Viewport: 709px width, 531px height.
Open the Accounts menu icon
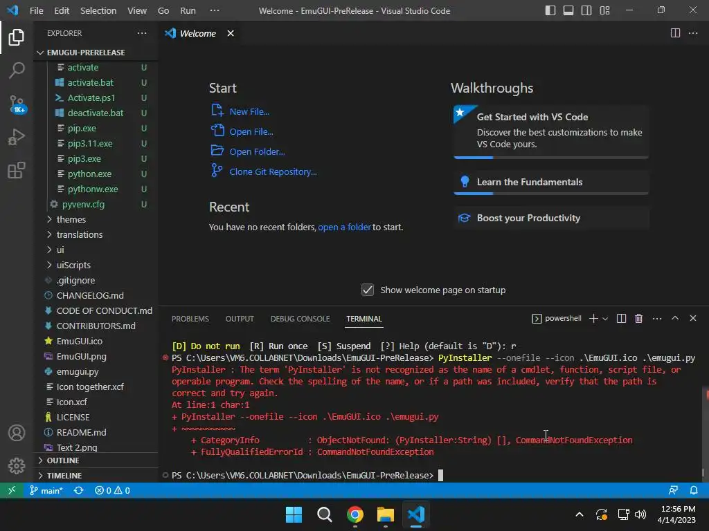click(x=17, y=433)
